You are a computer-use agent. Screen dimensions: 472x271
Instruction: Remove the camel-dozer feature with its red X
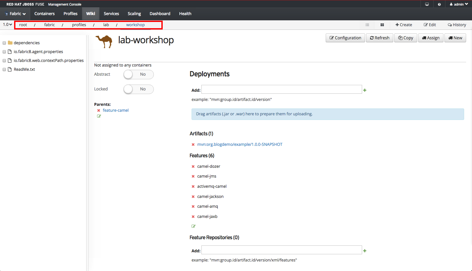pyautogui.click(x=193, y=166)
